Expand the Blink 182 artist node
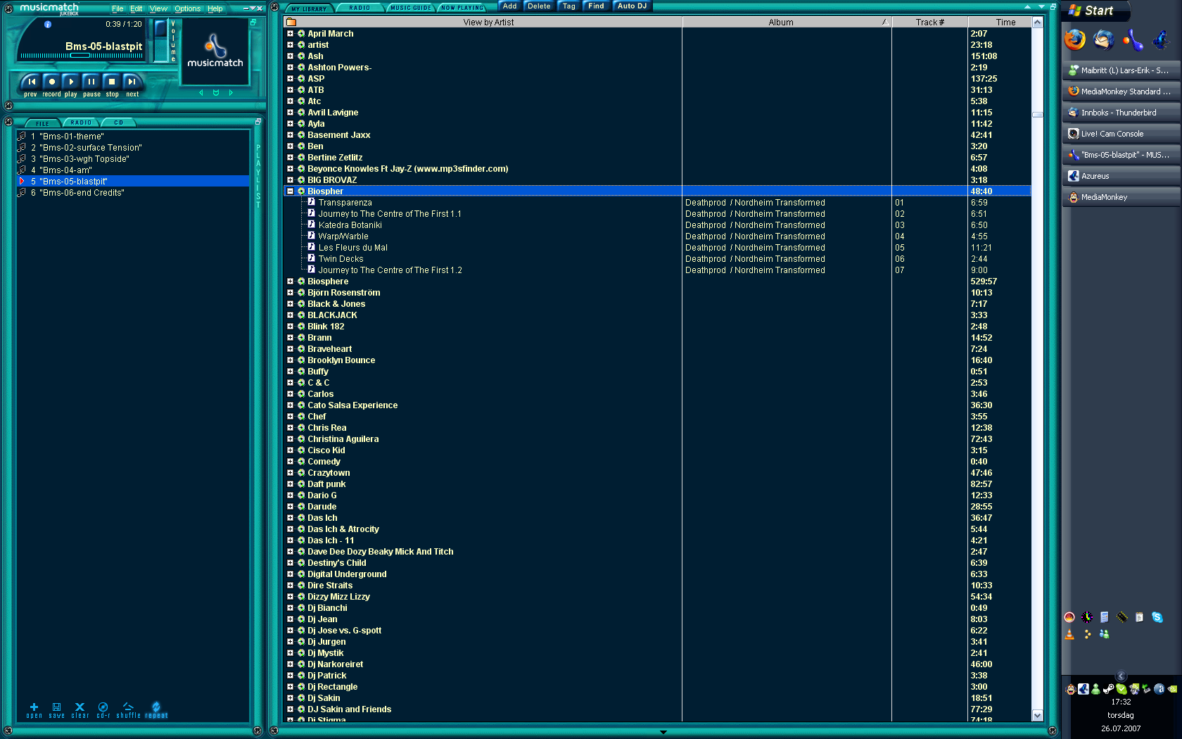Screen dimensions: 1182x739 pos(290,327)
